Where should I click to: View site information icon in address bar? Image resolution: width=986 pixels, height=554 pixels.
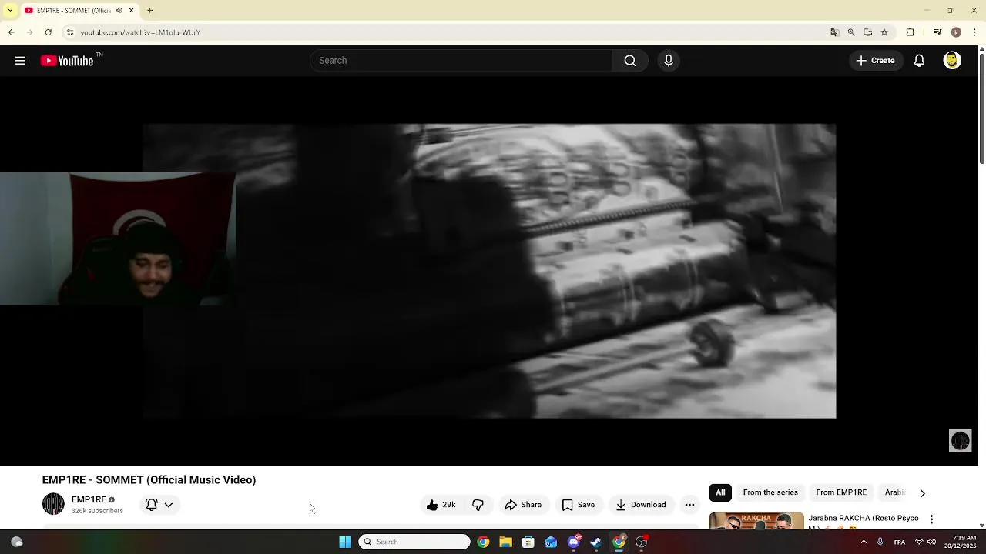coord(69,32)
